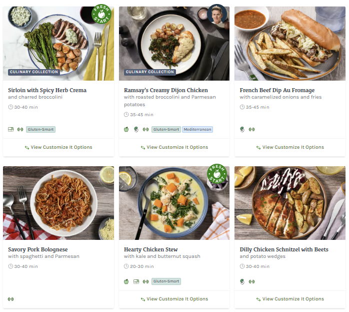View Customize It options for Dilly Chicken Schnitzel
The width and height of the screenshot is (349, 312).
pyautogui.click(x=290, y=299)
